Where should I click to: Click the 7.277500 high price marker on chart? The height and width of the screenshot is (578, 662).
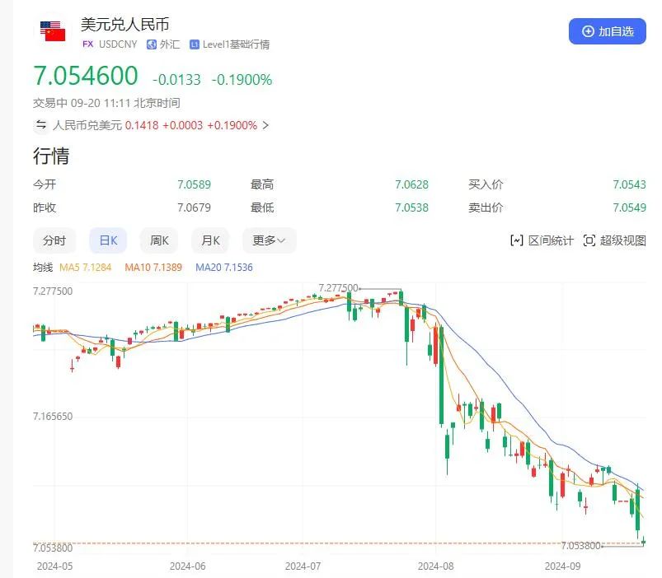pos(338,287)
